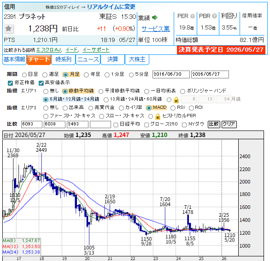Screen dimensions: 270x261
Task: Choose the 1分足 period option
Action: coord(107,75)
